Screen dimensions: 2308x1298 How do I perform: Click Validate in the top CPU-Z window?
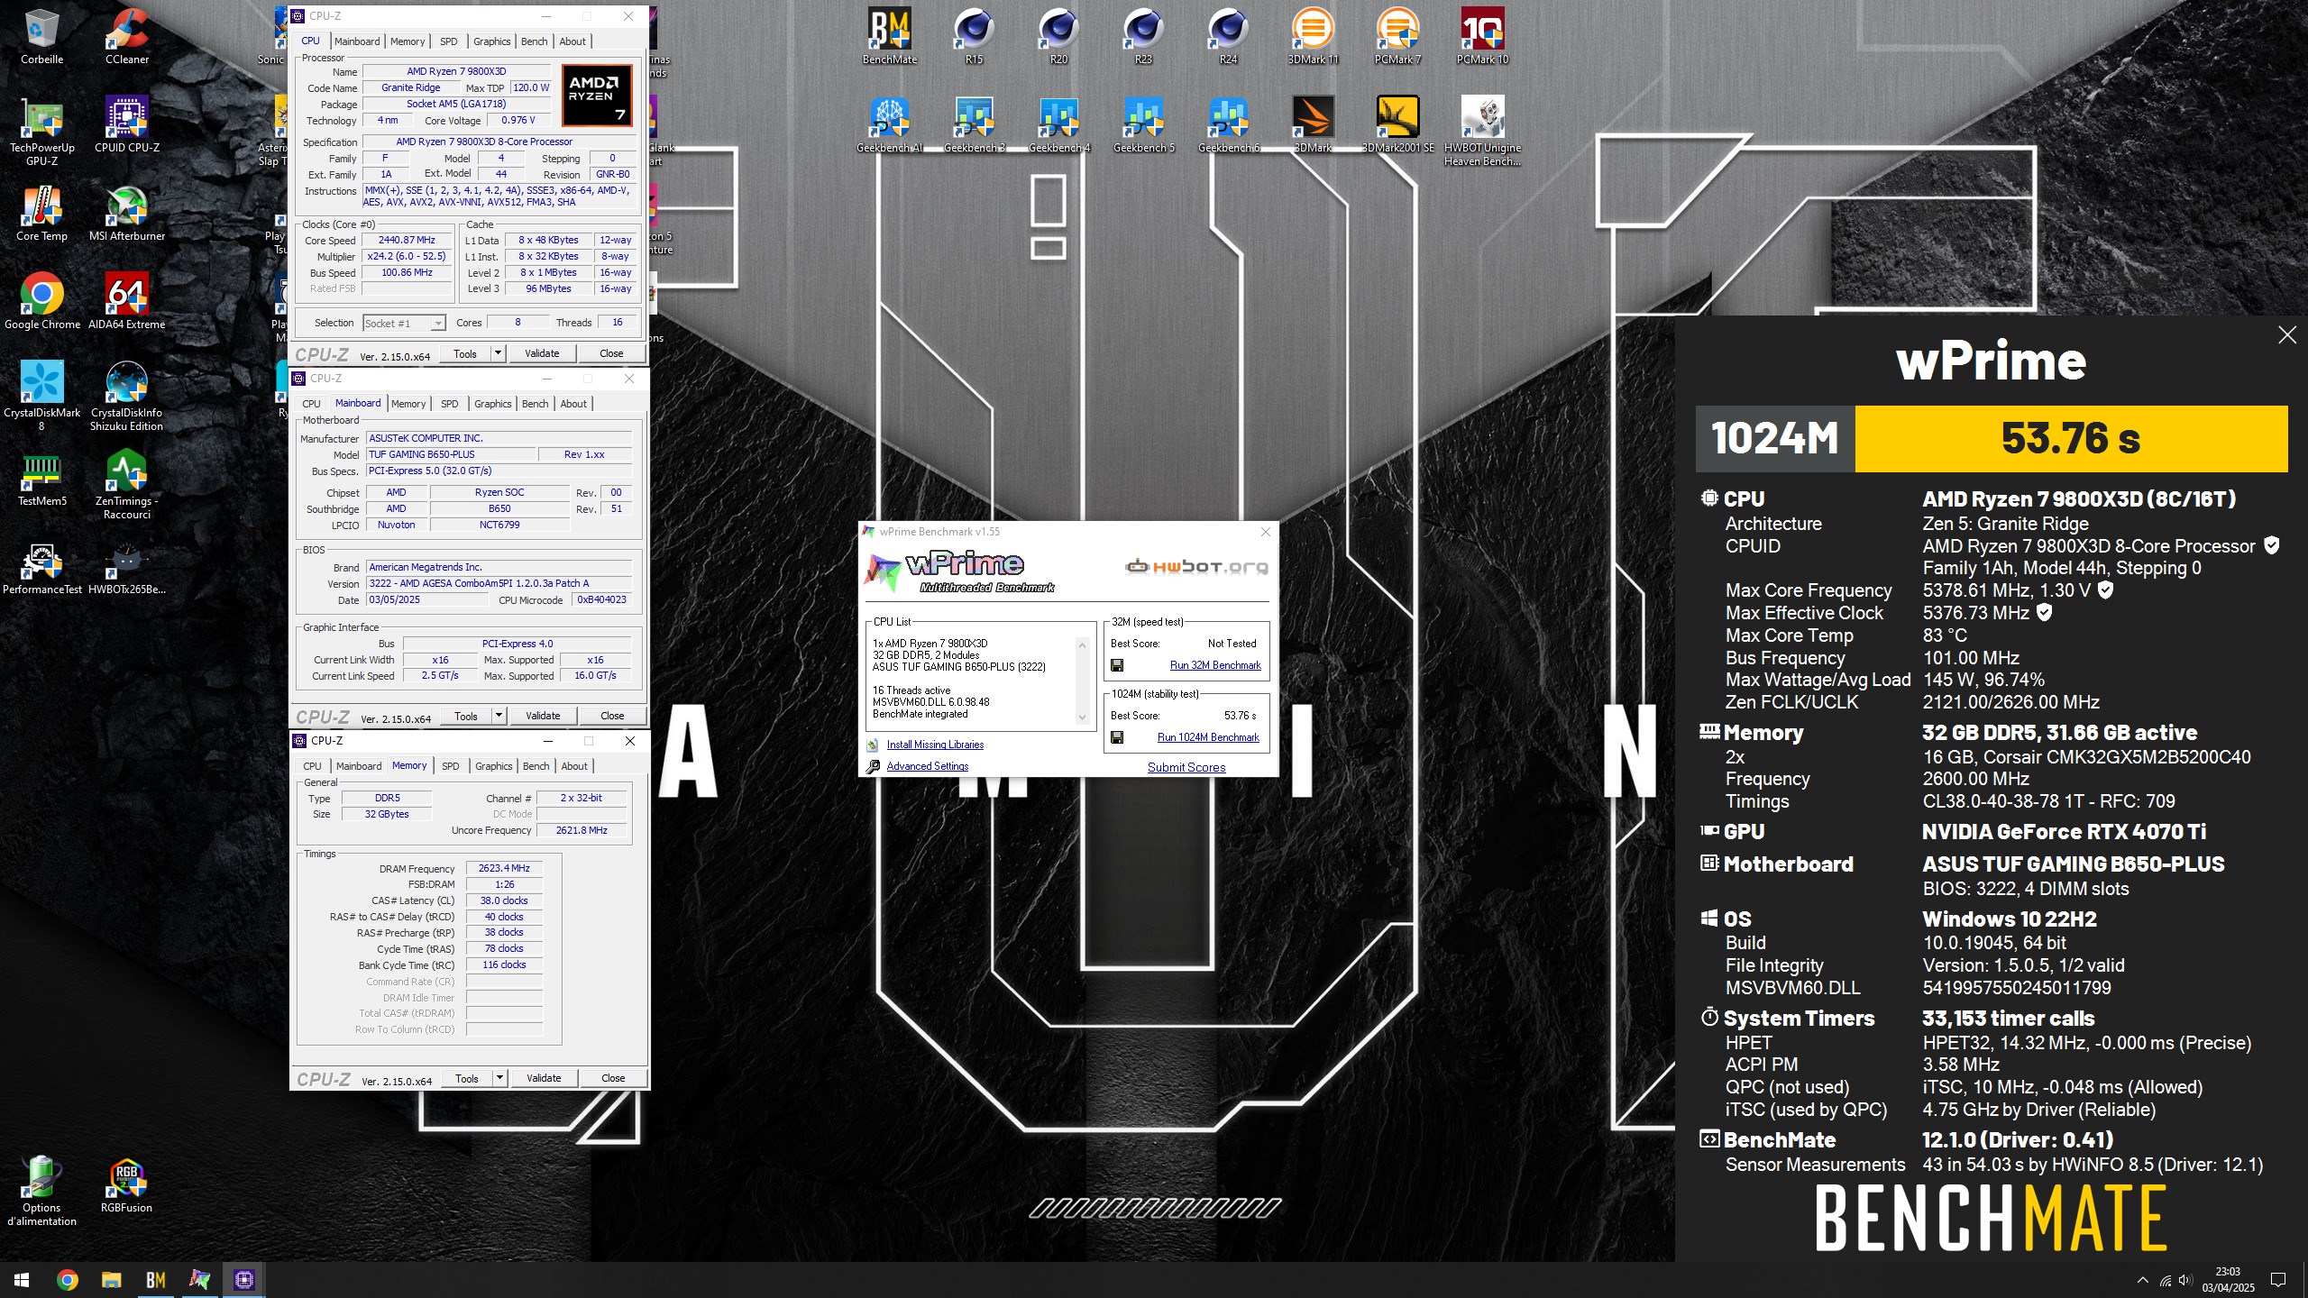(x=542, y=353)
